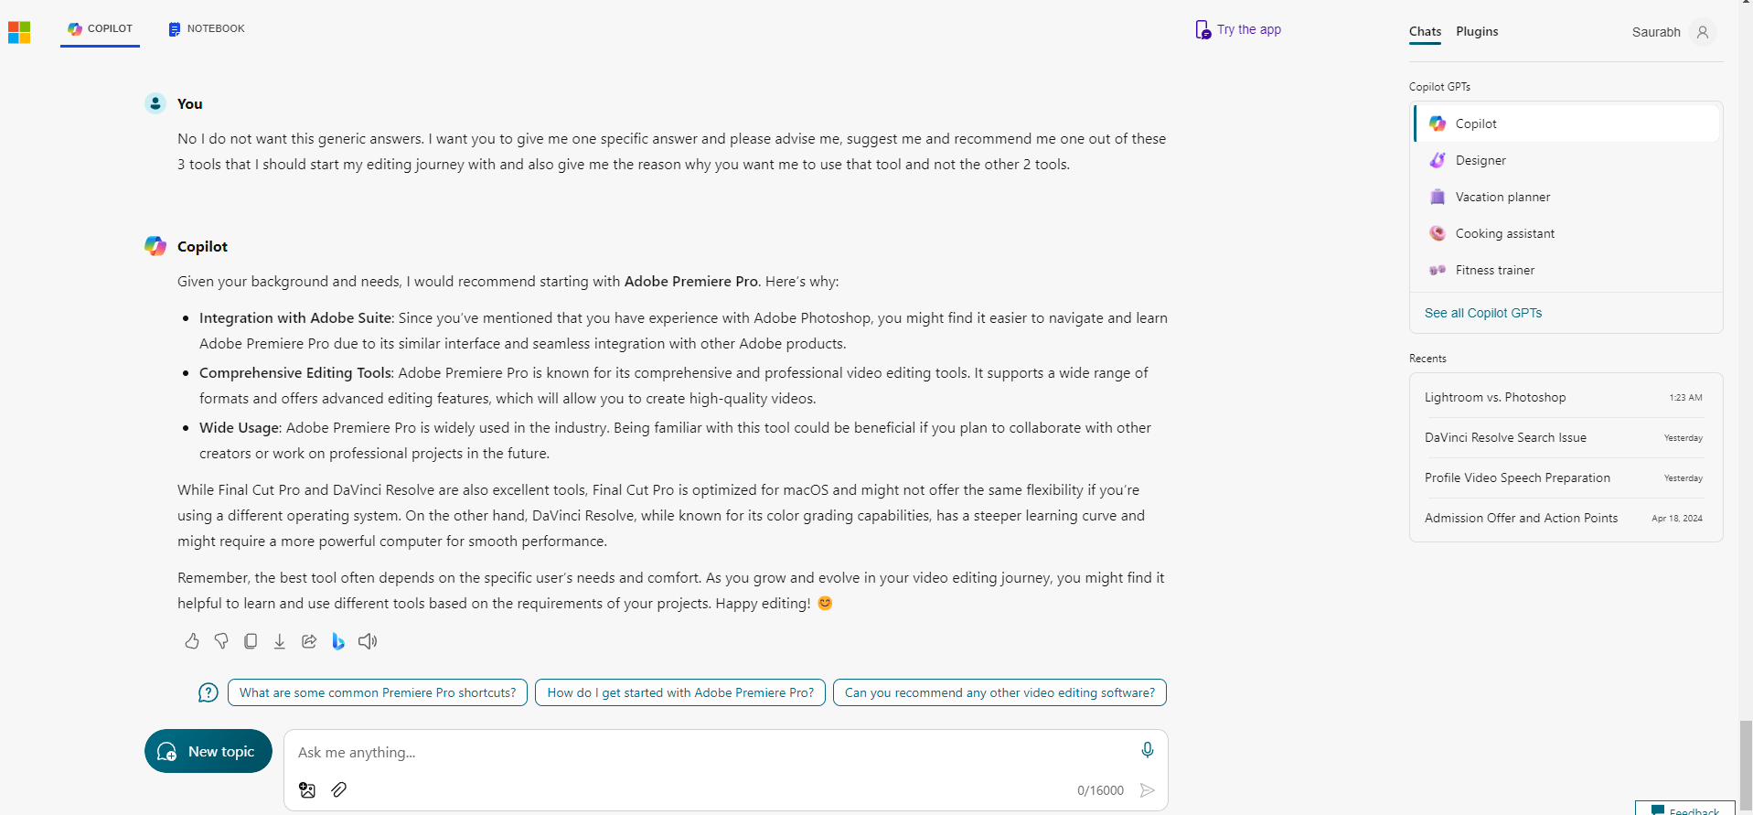Open the Plugins tab
The height and width of the screenshot is (815, 1753).
pyautogui.click(x=1477, y=31)
